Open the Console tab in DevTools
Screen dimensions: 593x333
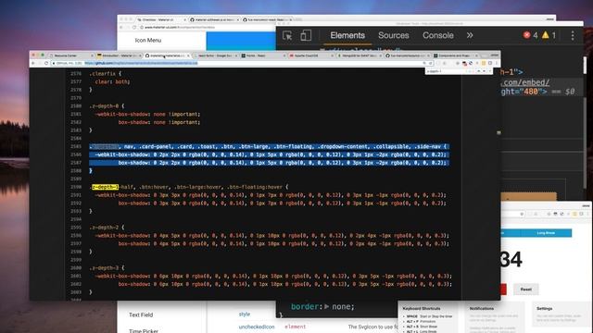click(438, 35)
